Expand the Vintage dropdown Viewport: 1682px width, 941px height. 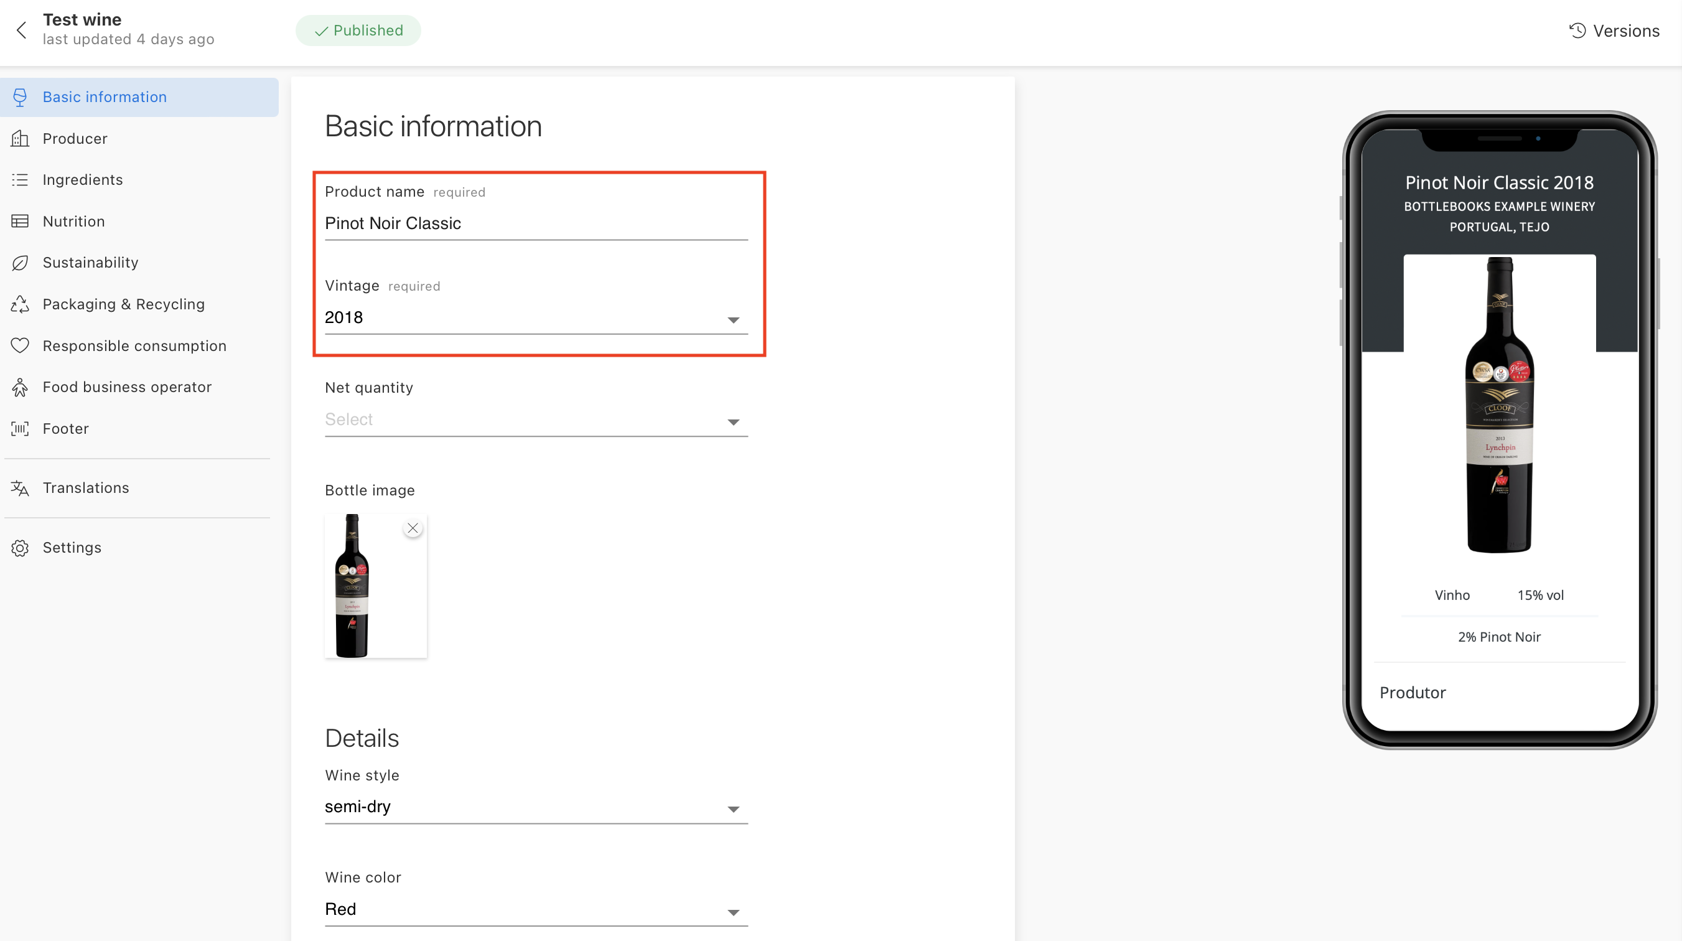[x=732, y=320]
